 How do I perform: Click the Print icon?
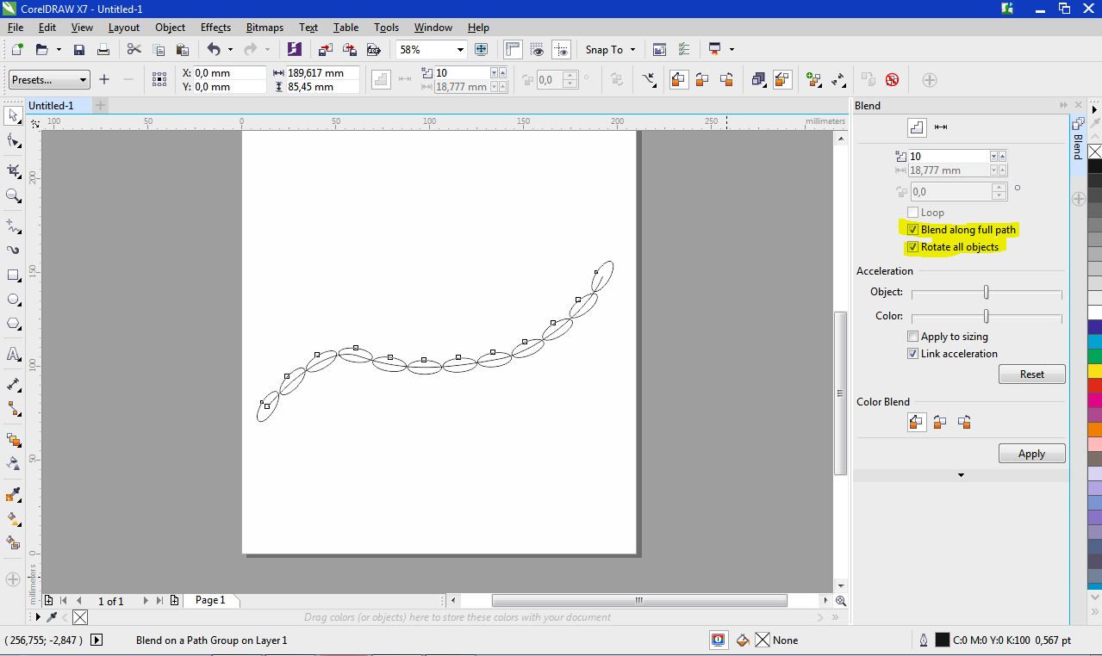click(x=103, y=50)
